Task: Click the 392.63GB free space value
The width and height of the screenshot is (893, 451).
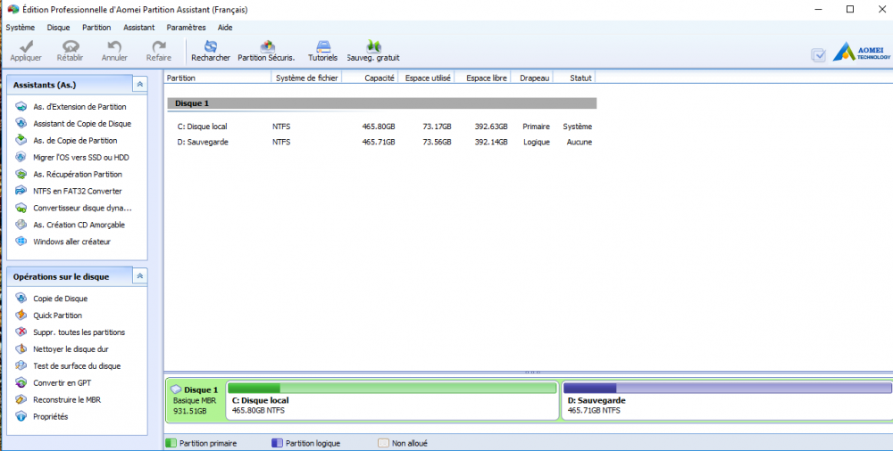Action: (490, 127)
